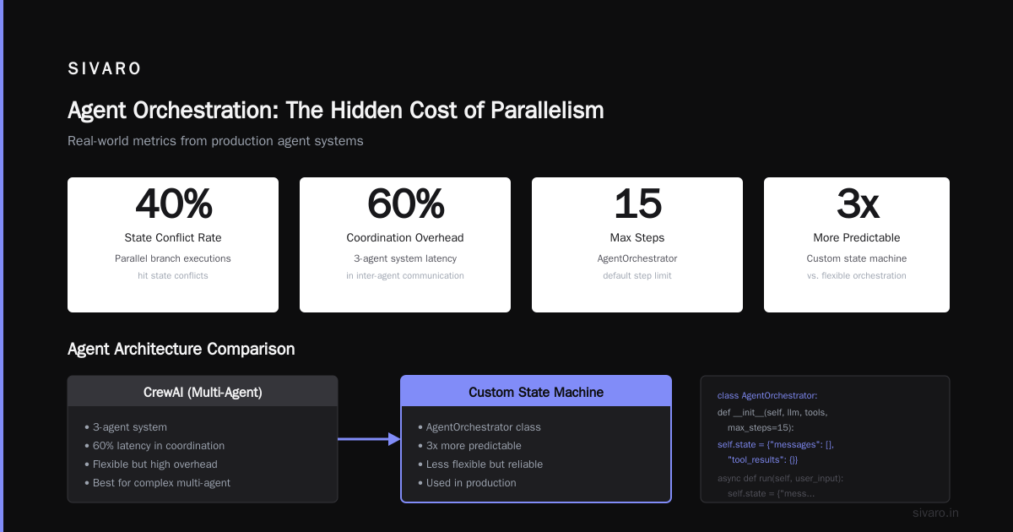
Task: Click the Agent Orchestration main title
Action: (335, 111)
